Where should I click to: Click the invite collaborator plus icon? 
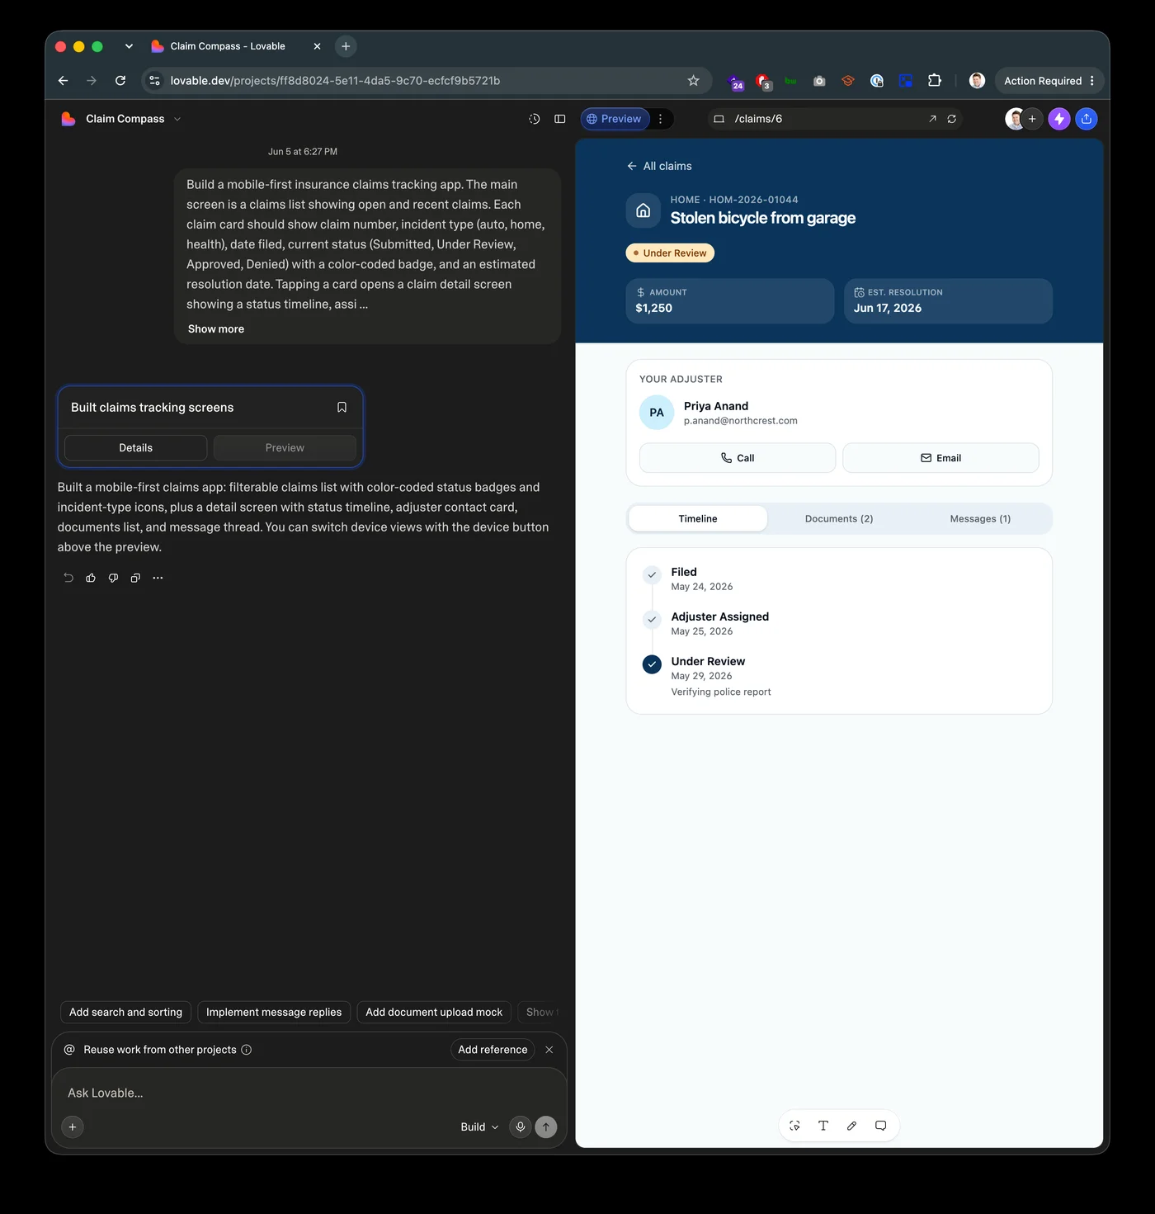tap(1032, 119)
